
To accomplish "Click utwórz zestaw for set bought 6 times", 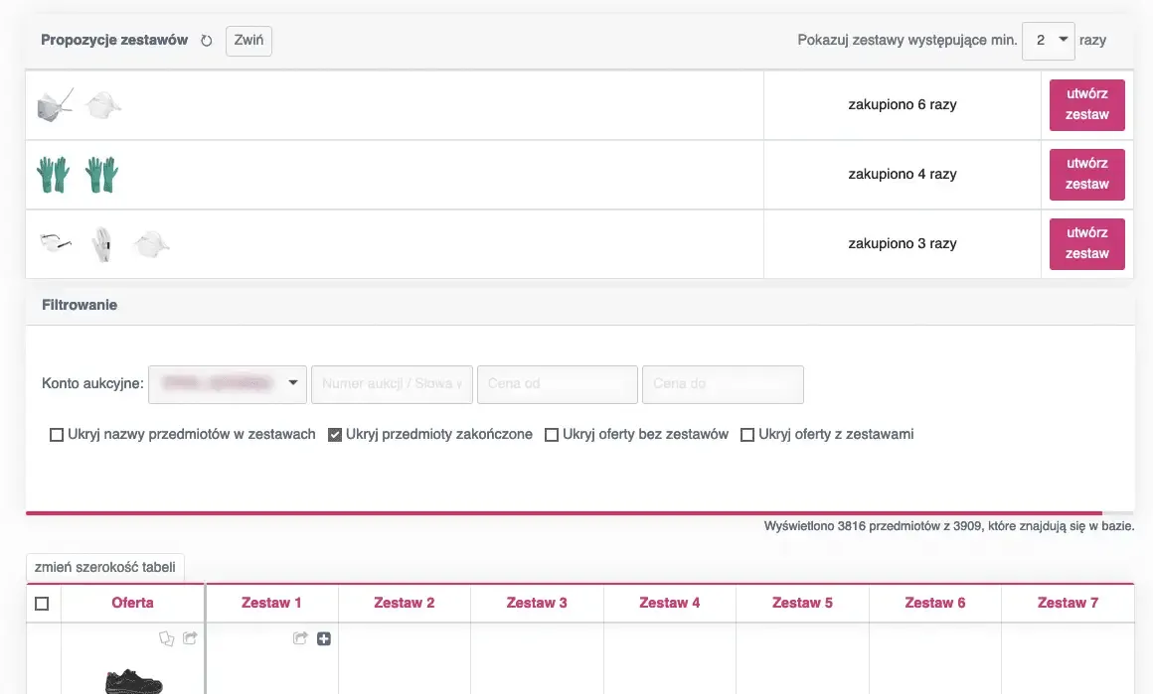I will 1086,104.
